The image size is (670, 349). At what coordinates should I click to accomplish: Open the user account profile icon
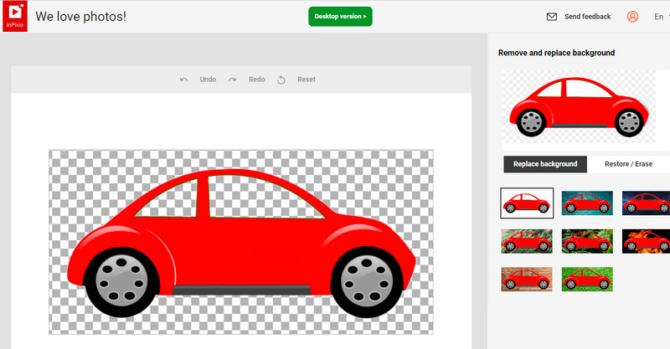(632, 17)
